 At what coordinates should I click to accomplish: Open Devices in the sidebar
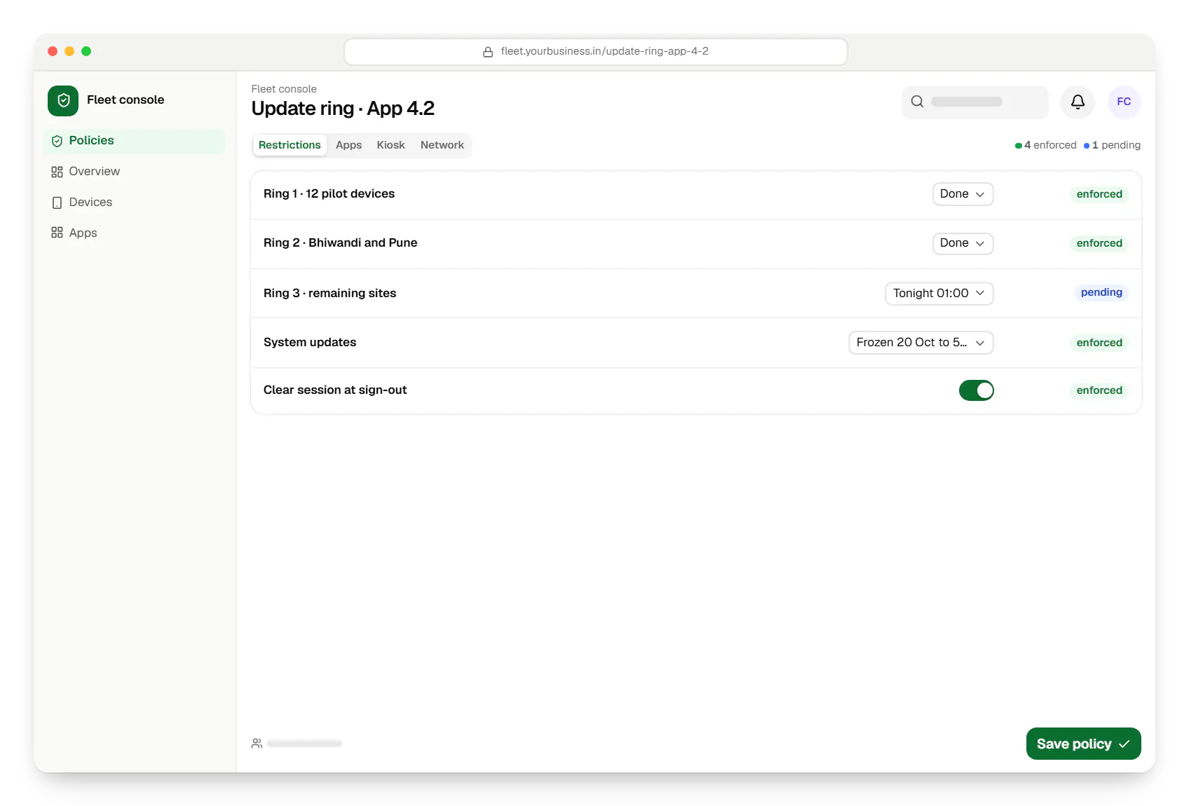(x=135, y=203)
